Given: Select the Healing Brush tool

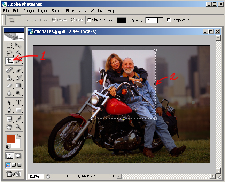Looking at the screenshot, I should tap(9, 70).
